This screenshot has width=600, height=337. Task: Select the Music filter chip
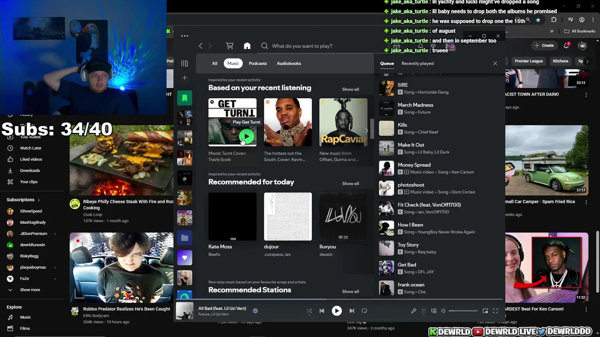[233, 63]
